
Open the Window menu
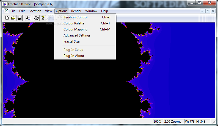pyautogui.click(x=91, y=11)
